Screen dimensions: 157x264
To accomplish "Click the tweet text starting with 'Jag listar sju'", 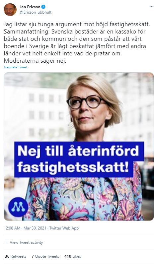I will tap(77, 42).
